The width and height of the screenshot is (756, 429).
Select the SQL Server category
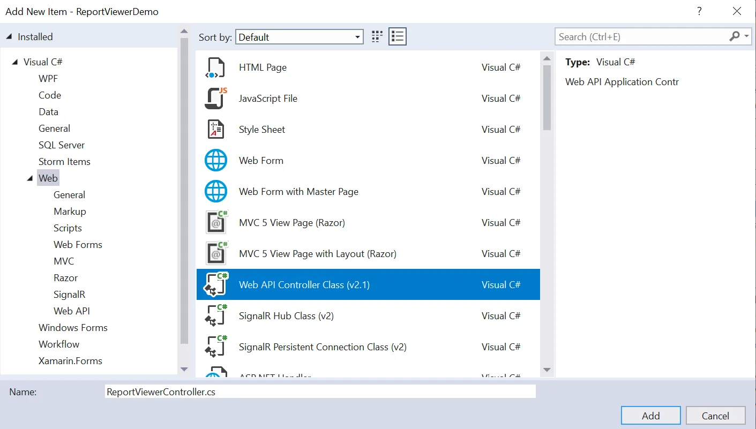(62, 145)
